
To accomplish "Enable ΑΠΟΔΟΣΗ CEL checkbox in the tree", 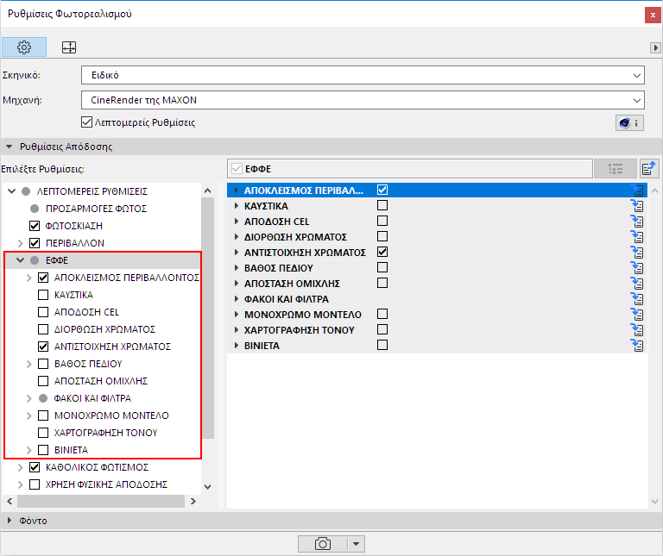I will click(x=43, y=312).
